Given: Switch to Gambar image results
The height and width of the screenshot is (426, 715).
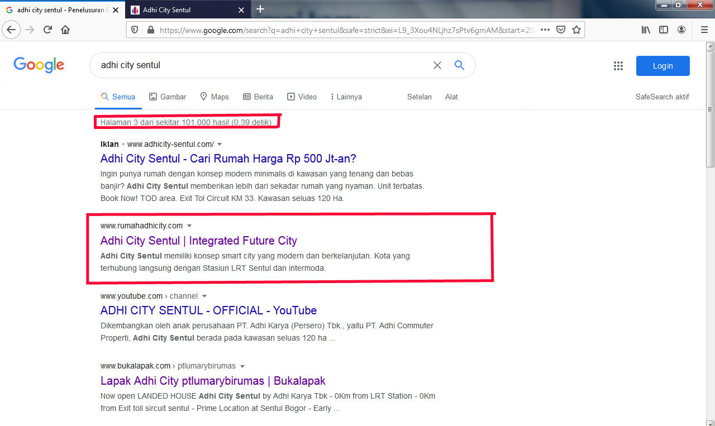Looking at the screenshot, I should pos(168,97).
